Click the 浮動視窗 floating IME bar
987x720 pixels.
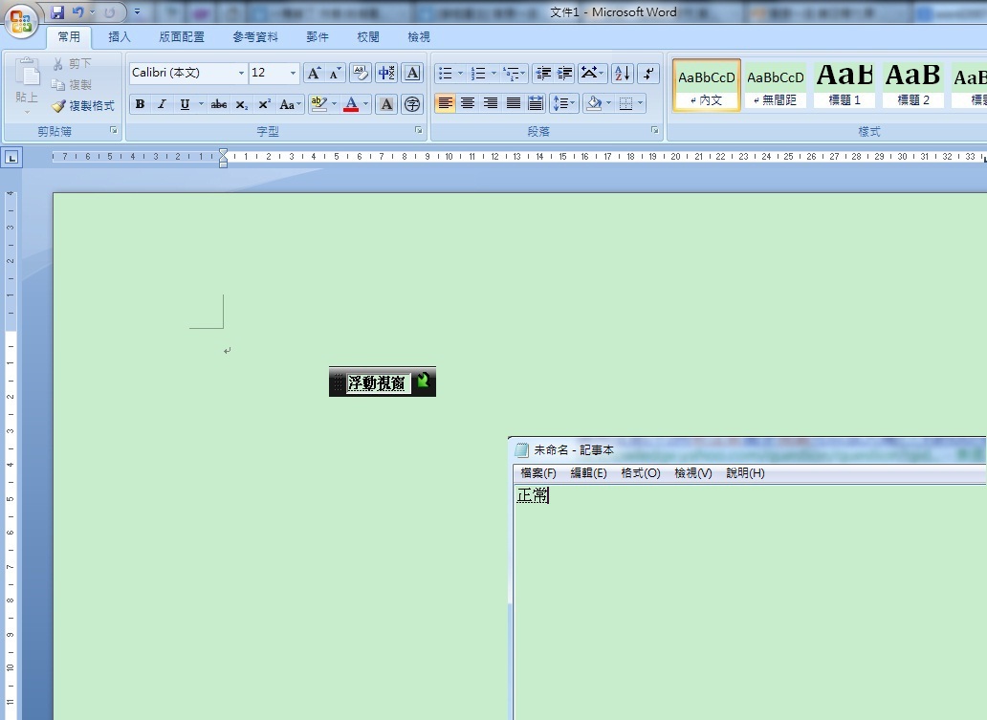379,383
